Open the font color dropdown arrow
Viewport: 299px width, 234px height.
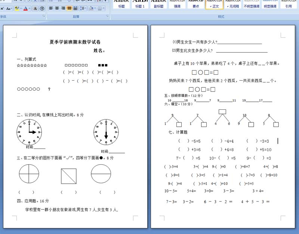(x=30, y=9)
